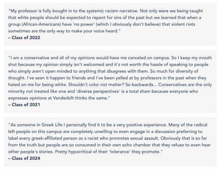Viewport: 220px width, 169px height.
Task: Select the third quote card about Greek Life
Action: tap(110, 142)
